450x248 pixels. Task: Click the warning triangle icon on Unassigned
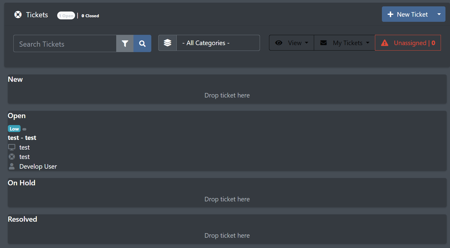(x=385, y=43)
